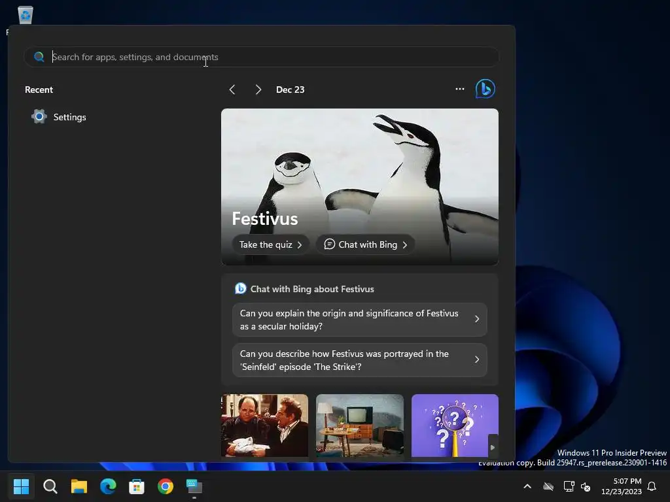This screenshot has width=670, height=502.
Task: Open the retro television room thumbnail
Action: pos(360,426)
